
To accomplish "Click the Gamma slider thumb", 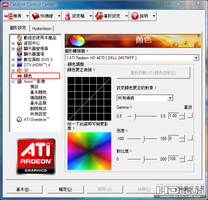I will 134,117.
